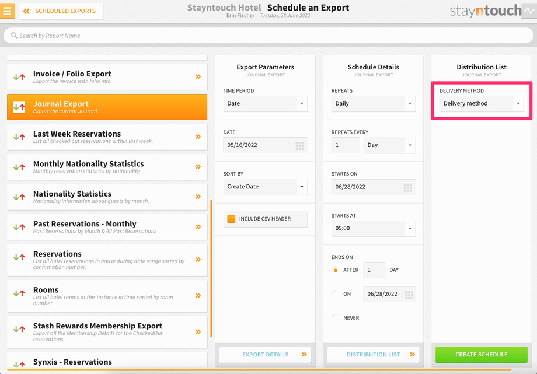The image size is (537, 374).
Task: Click Search by Report Name field
Action: coord(268,36)
